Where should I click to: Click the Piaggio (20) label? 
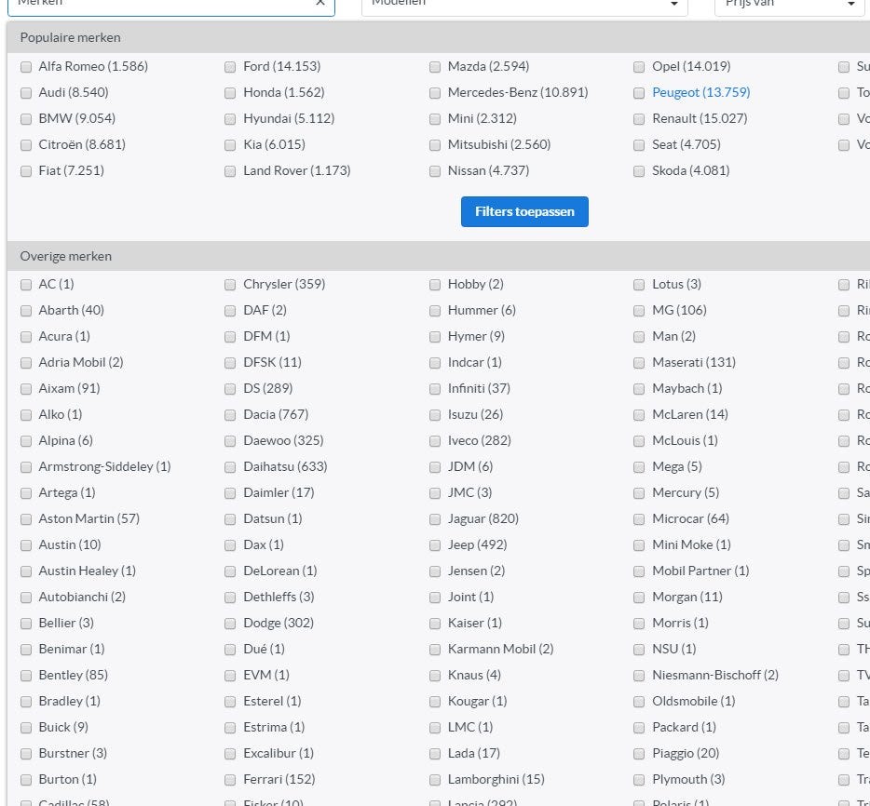686,753
